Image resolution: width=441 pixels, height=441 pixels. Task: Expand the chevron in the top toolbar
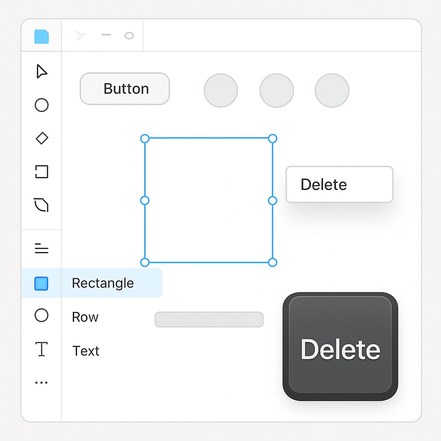(x=80, y=36)
